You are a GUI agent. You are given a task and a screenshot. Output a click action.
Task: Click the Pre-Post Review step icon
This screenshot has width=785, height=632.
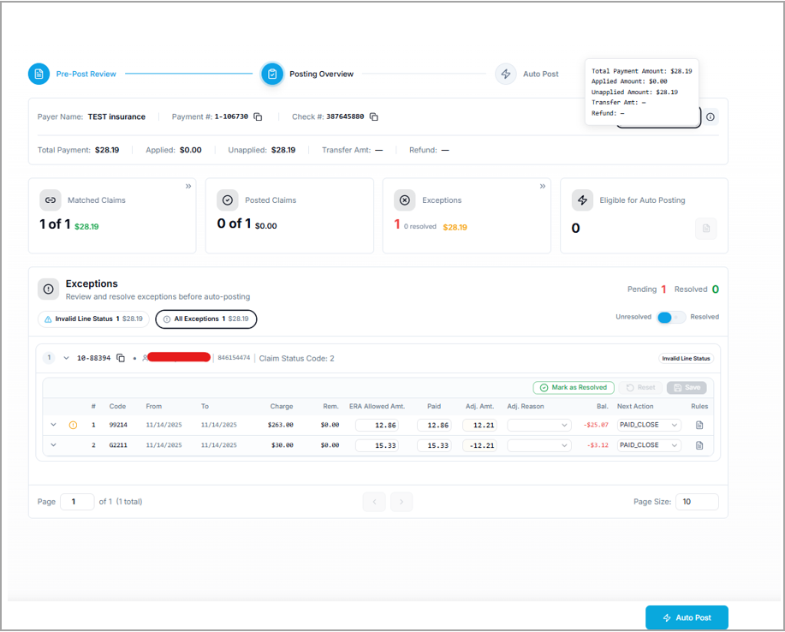39,75
